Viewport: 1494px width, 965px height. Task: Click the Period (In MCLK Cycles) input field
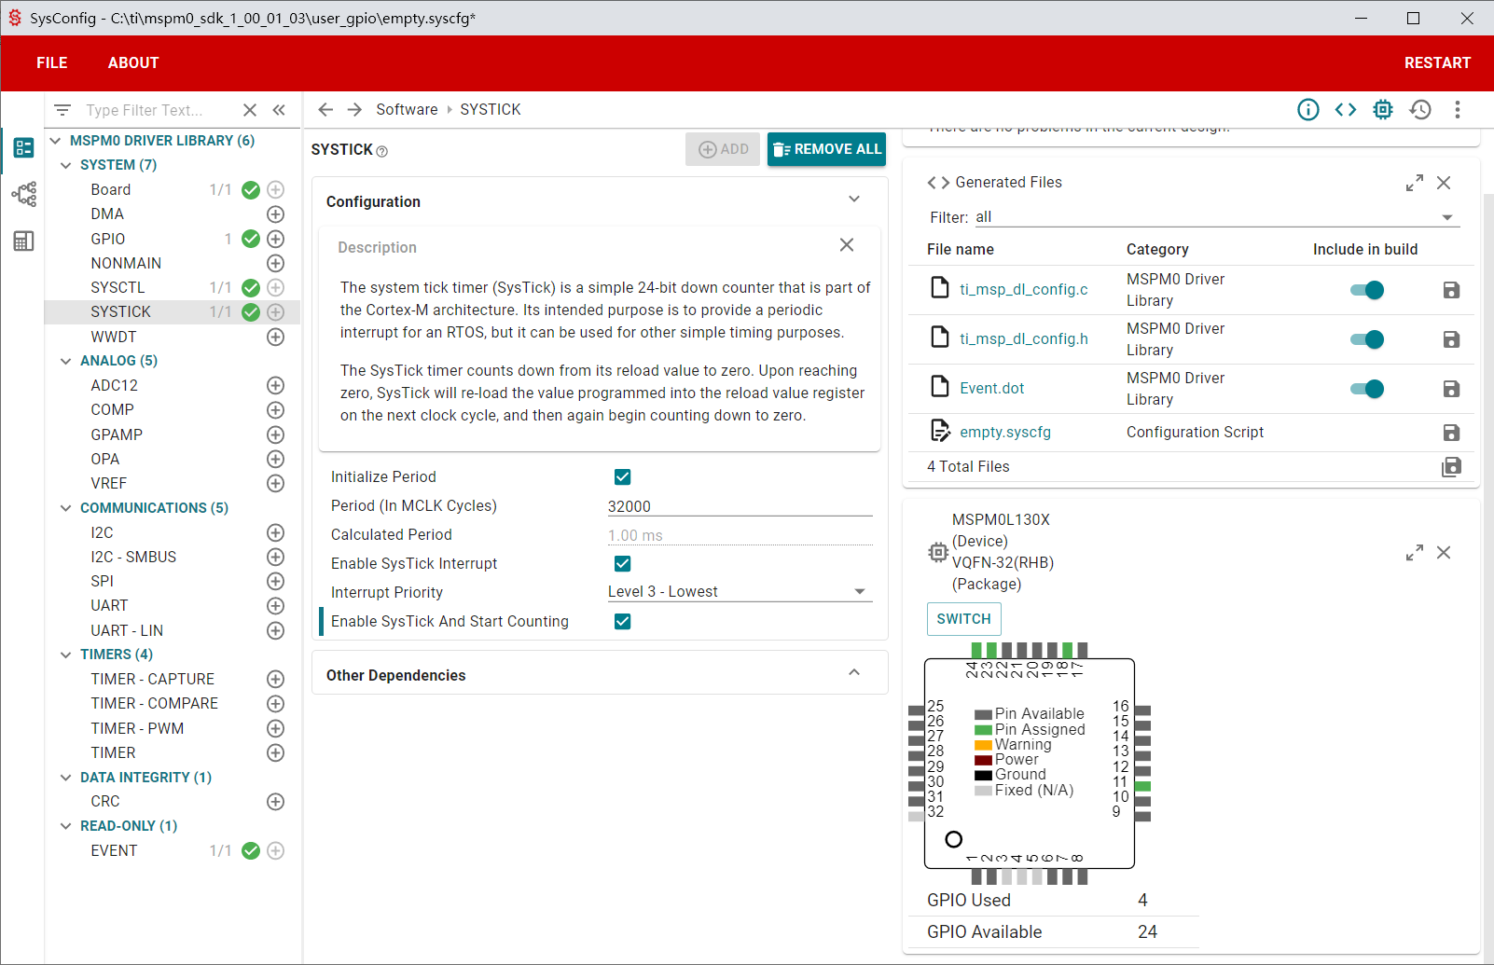739,506
